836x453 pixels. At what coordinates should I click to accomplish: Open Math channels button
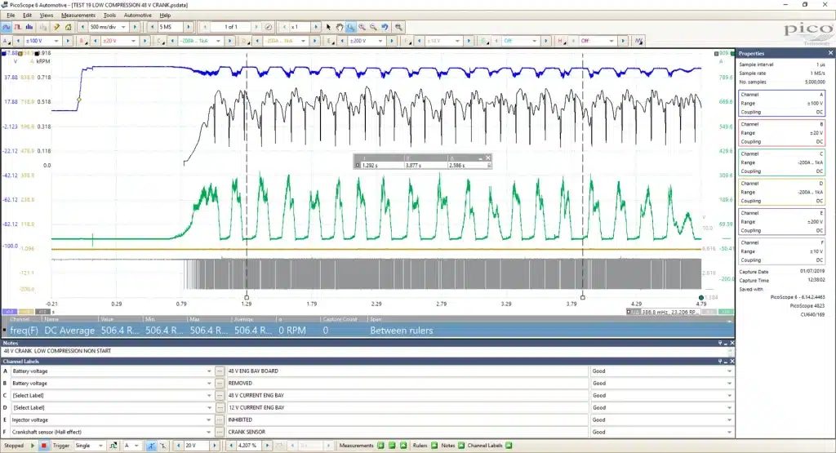pos(638,41)
